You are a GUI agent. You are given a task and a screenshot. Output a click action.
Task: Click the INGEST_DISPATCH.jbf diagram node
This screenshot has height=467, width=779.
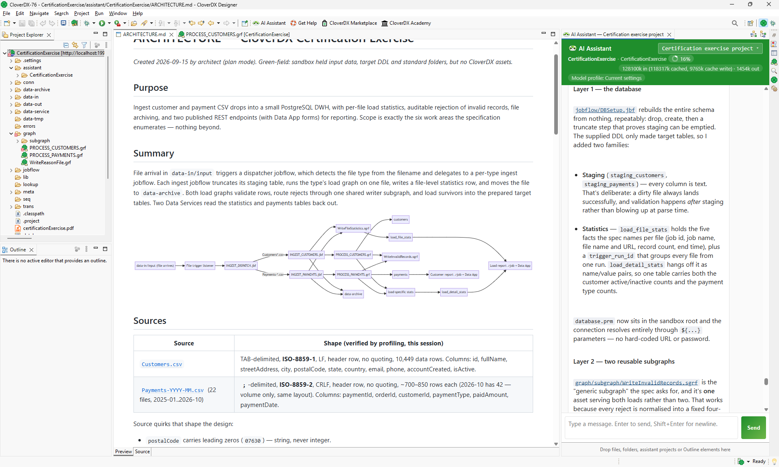241,266
